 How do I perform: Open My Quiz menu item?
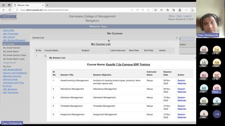tap(7, 66)
